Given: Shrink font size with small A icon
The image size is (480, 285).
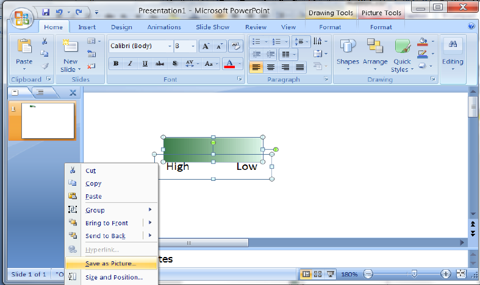Looking at the screenshot, I should tap(220, 46).
